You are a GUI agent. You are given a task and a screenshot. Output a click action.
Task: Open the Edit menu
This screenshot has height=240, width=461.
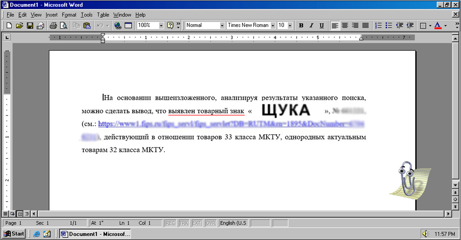coord(22,15)
